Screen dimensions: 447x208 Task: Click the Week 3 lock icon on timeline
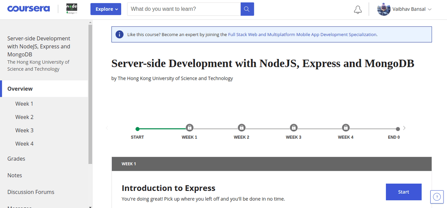pyautogui.click(x=294, y=128)
